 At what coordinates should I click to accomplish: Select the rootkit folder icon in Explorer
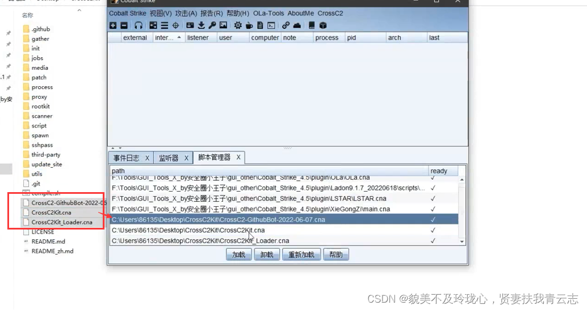click(x=26, y=106)
